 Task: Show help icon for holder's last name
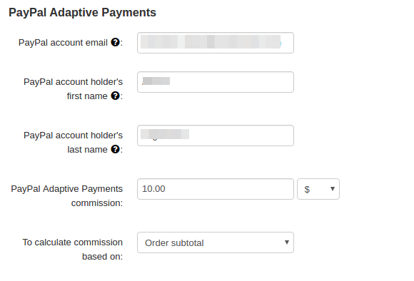(116, 149)
